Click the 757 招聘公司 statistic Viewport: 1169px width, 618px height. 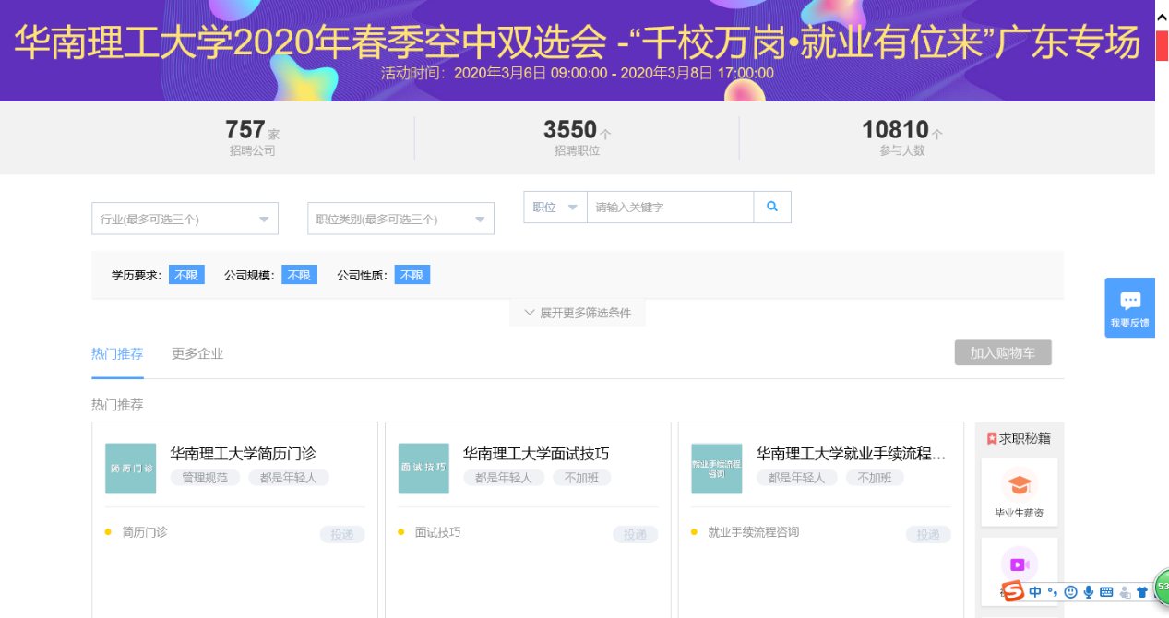(x=252, y=137)
